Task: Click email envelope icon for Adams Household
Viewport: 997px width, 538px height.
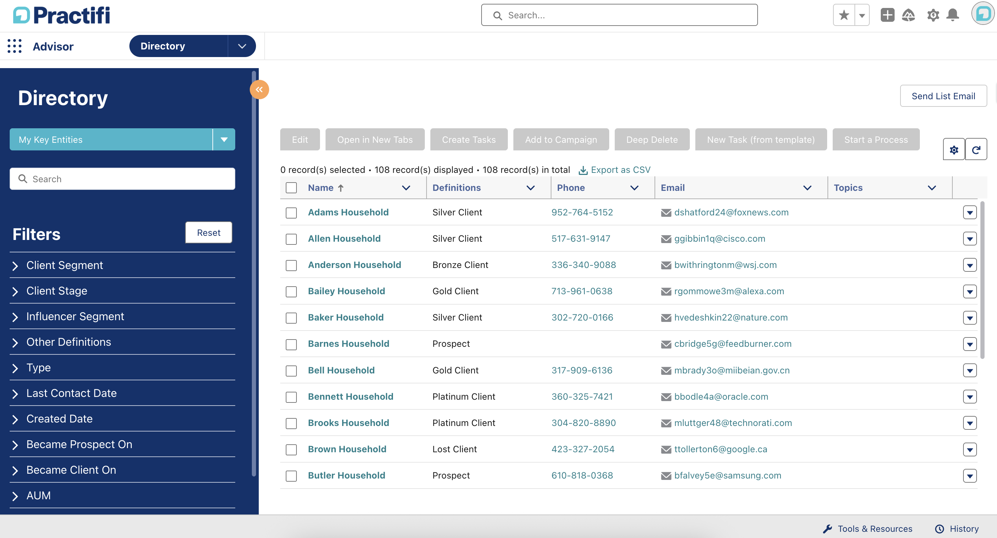Action: click(x=666, y=213)
